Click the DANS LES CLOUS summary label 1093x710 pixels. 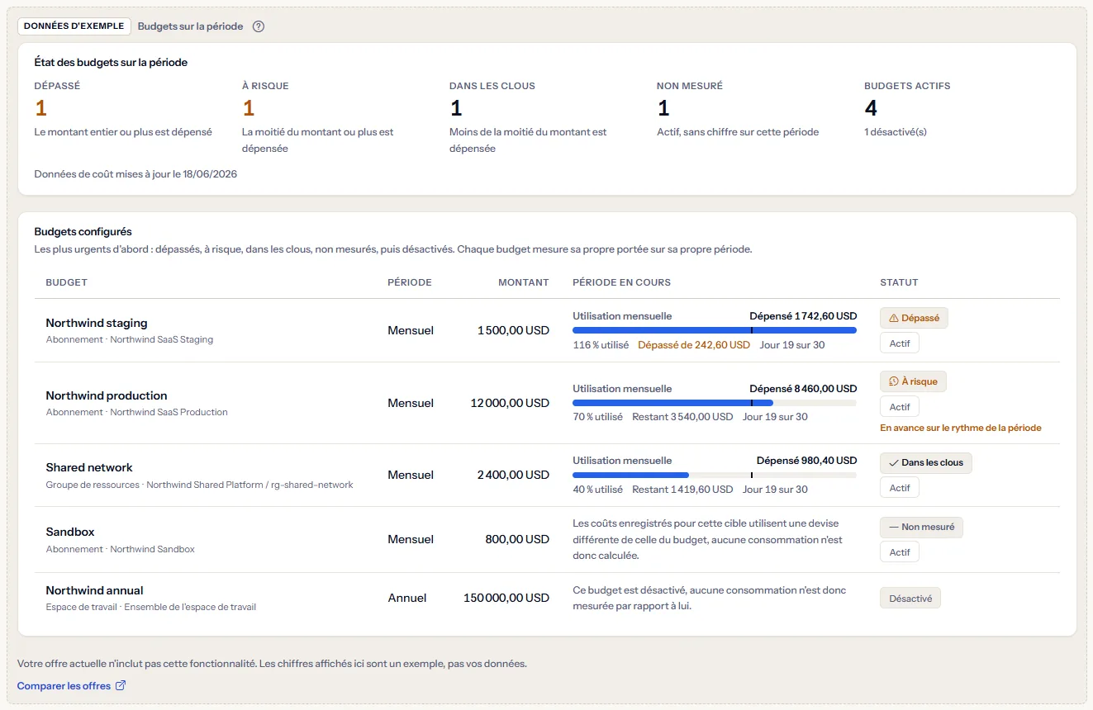(x=492, y=86)
